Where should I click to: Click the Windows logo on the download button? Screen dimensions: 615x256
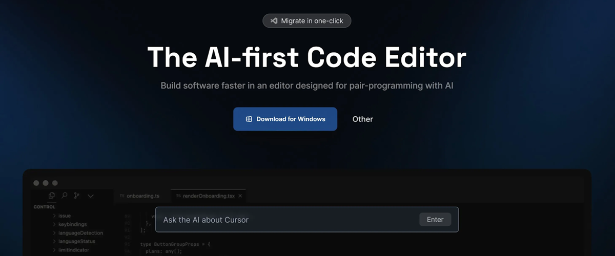click(x=249, y=119)
